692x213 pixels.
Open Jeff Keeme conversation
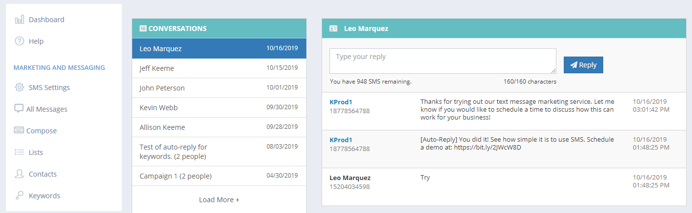click(219, 68)
